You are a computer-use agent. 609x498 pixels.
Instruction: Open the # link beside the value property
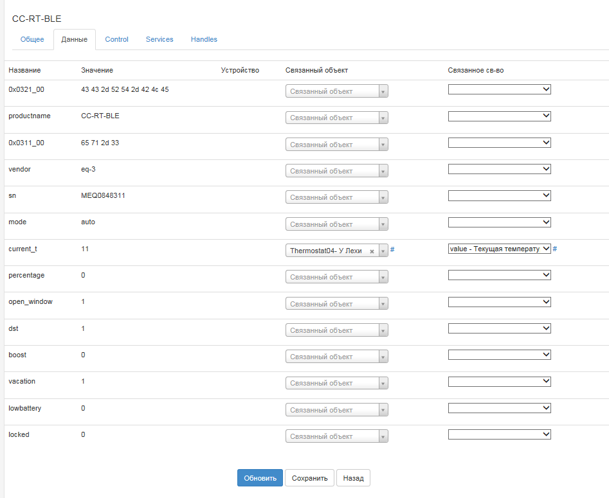pyautogui.click(x=555, y=249)
